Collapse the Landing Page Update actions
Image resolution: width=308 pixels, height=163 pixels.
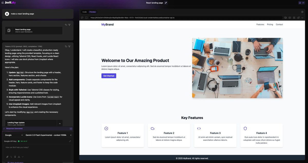click(60, 124)
